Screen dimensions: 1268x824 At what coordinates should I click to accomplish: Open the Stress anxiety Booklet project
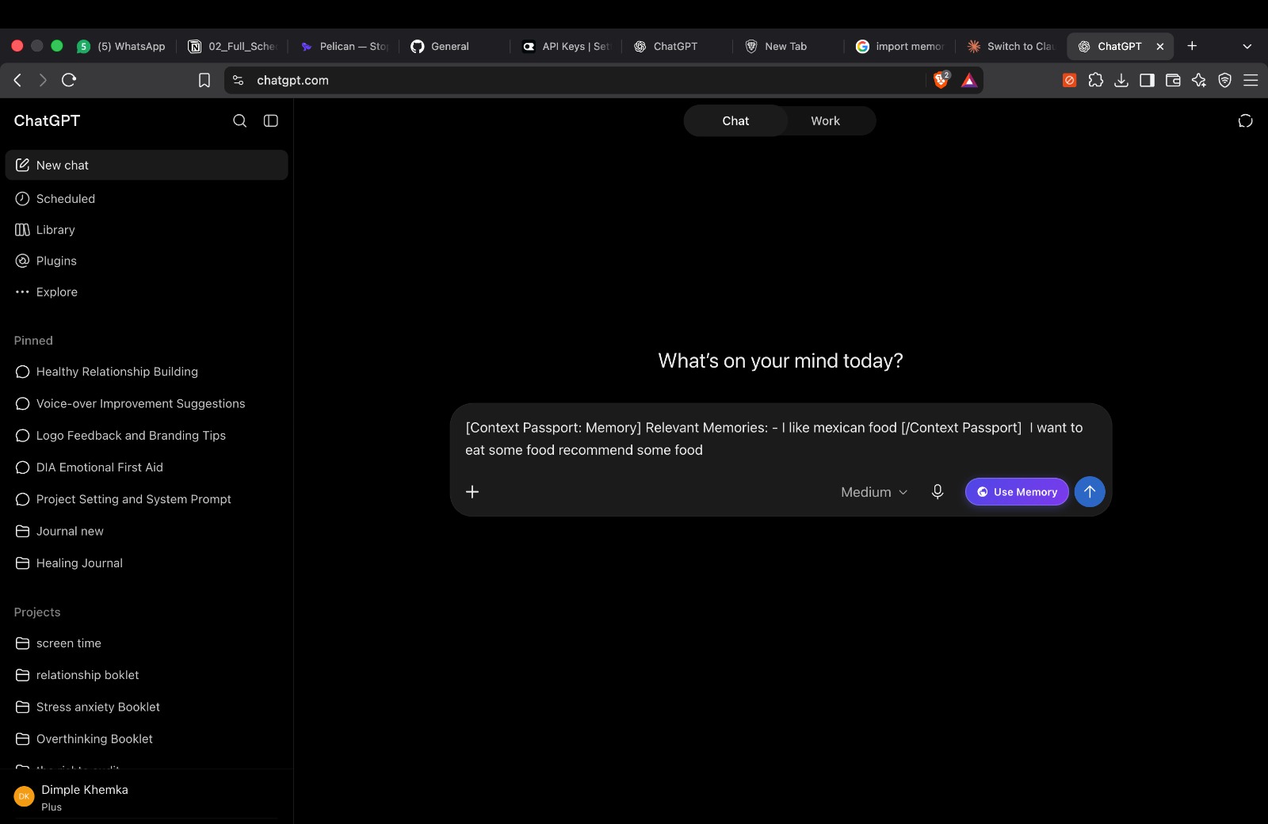point(147,707)
